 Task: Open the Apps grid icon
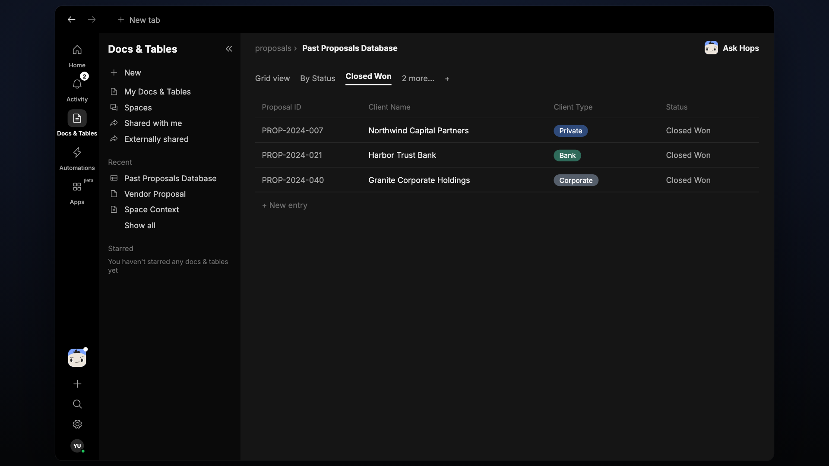(x=77, y=186)
